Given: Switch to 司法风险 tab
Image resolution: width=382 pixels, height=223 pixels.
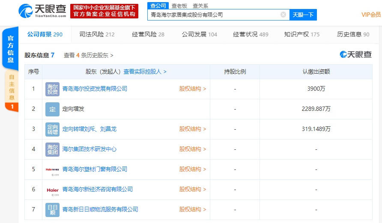Looking at the screenshot, I should pos(97,34).
